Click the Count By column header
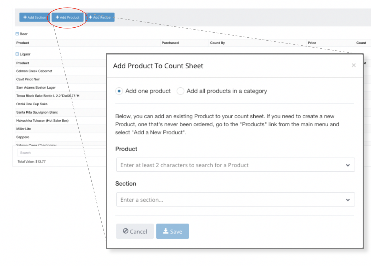This screenshot has width=371, height=266. coord(218,43)
